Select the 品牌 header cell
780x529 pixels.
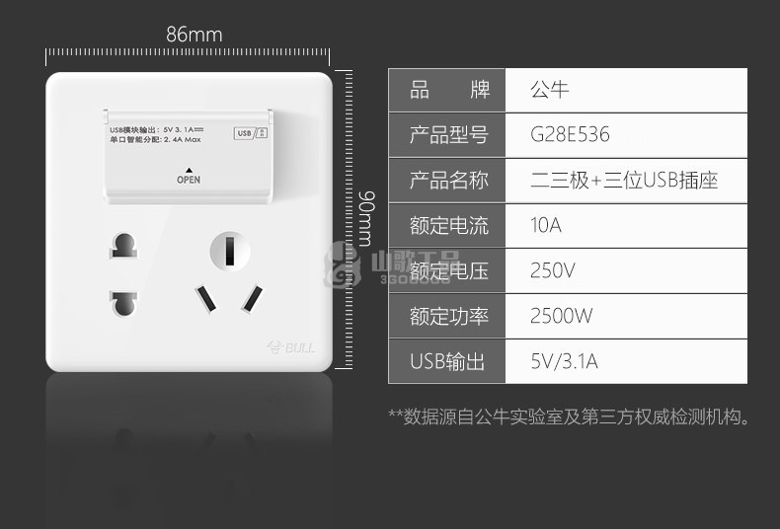pyautogui.click(x=447, y=90)
